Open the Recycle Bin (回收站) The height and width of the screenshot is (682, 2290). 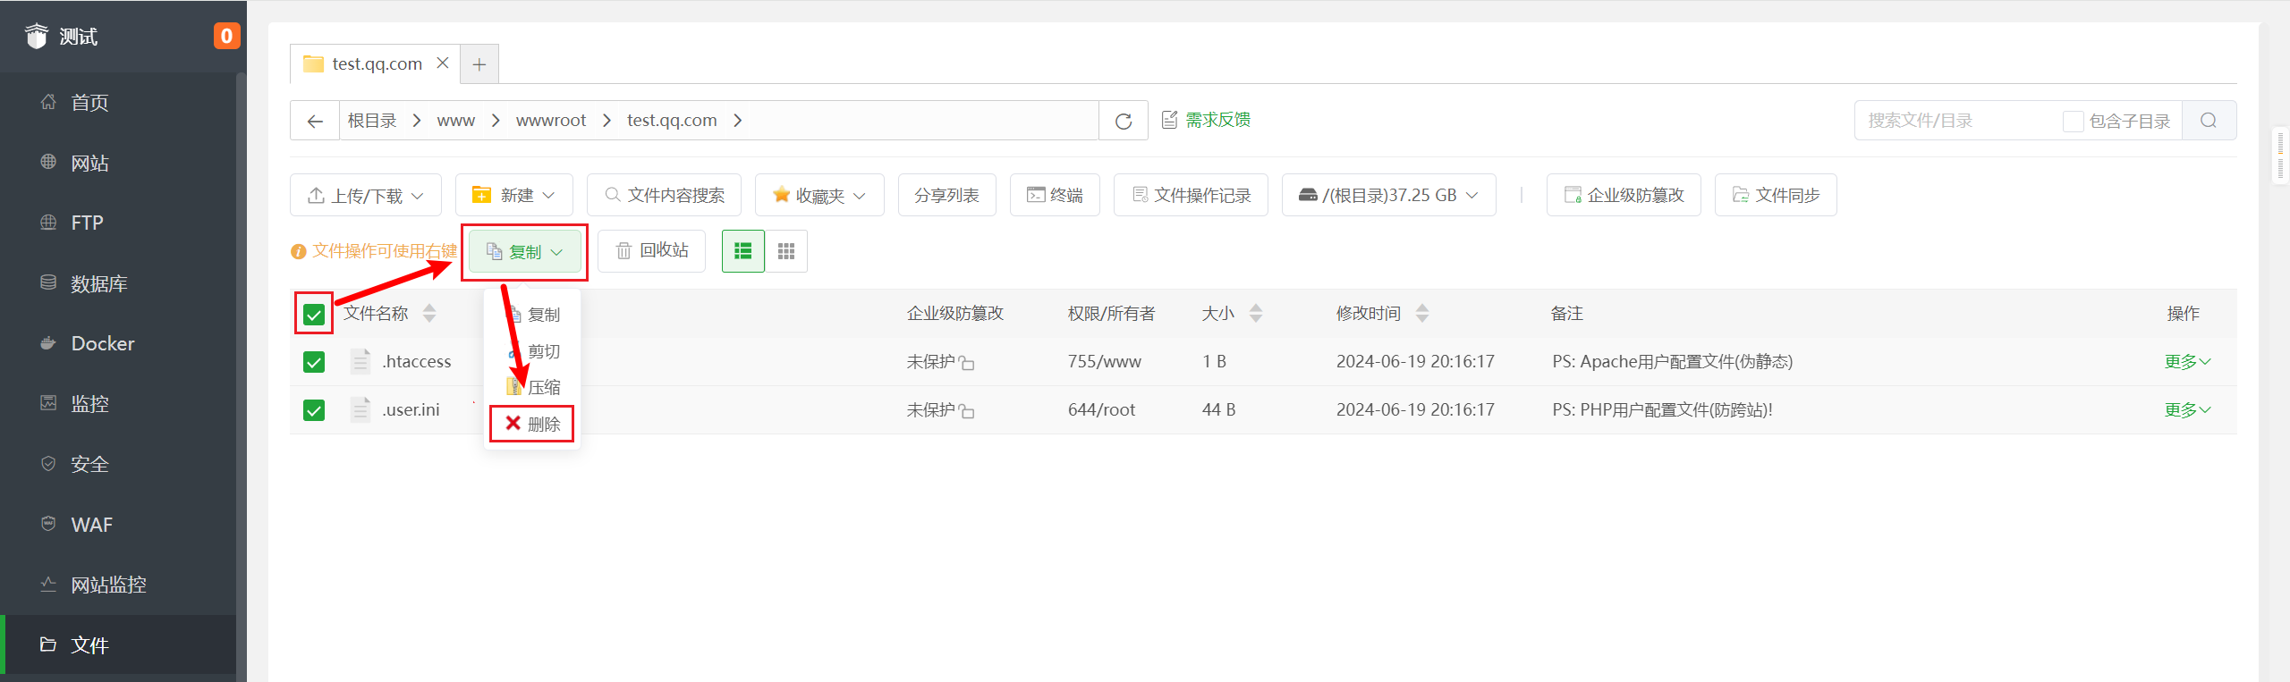652,251
